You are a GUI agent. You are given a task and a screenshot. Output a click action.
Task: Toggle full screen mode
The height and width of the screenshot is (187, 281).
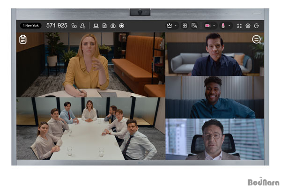click(239, 26)
